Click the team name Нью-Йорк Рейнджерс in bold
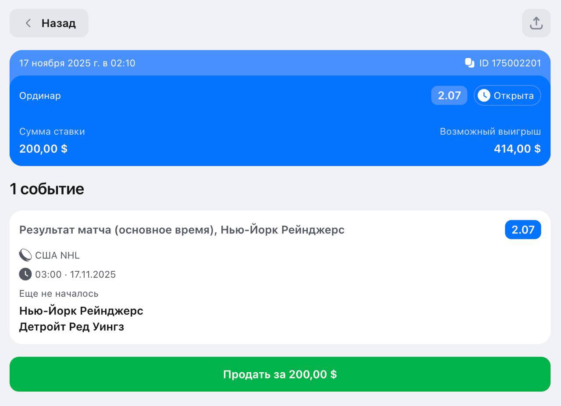This screenshot has height=406, width=561. tap(81, 311)
